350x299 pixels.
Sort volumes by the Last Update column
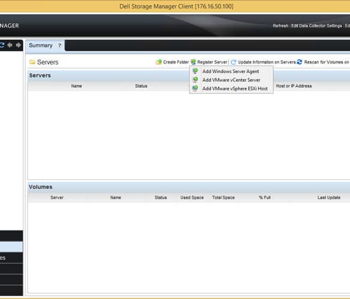point(329,197)
